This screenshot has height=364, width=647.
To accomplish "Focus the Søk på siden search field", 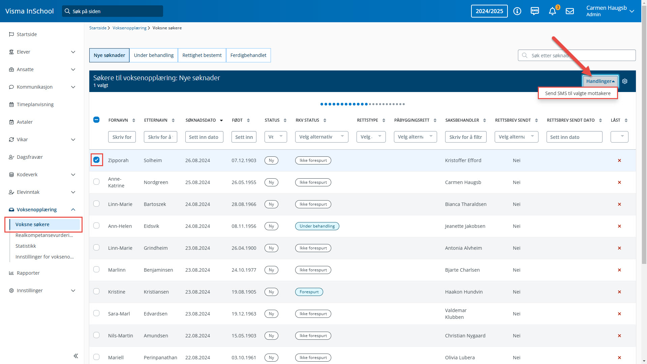I will pyautogui.click(x=113, y=11).
